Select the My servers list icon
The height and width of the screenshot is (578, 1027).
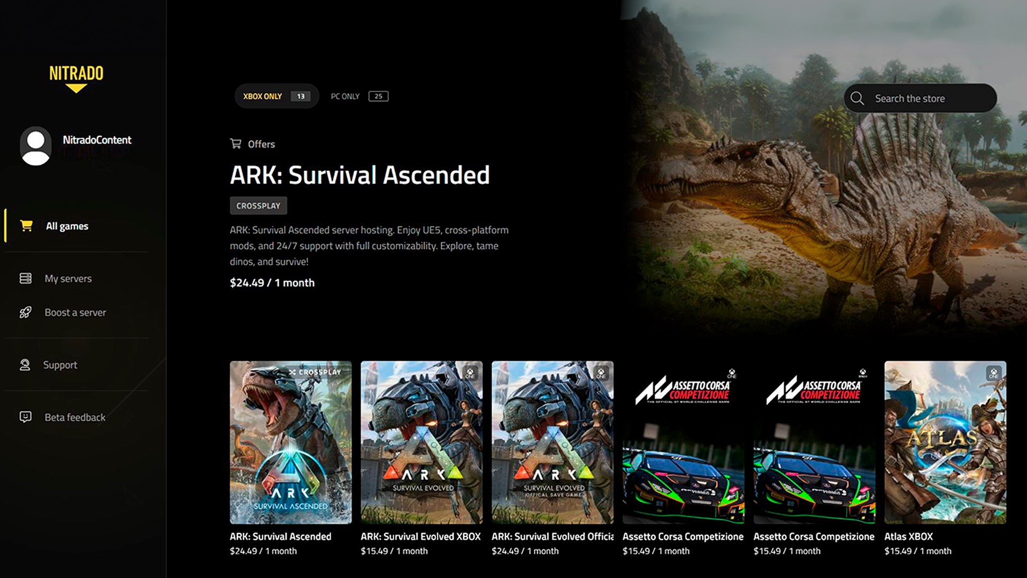[x=25, y=278]
